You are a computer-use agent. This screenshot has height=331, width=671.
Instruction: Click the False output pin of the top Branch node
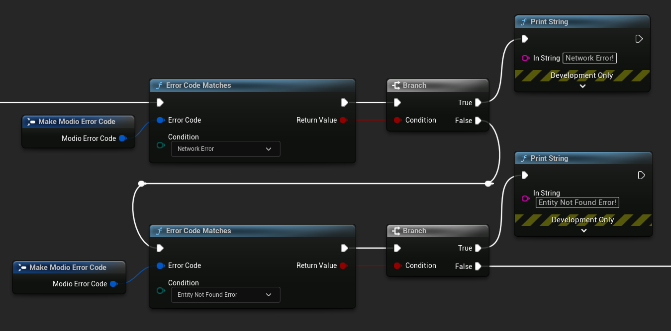478,121
